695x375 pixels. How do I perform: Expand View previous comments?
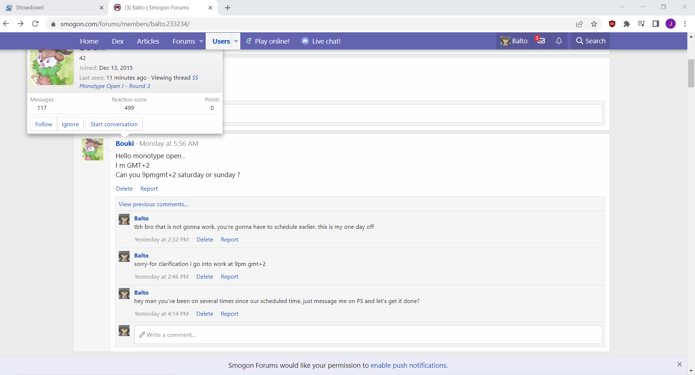153,204
